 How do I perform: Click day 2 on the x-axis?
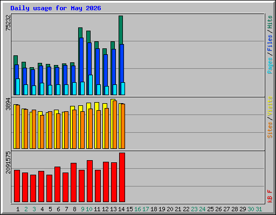(26, 209)
